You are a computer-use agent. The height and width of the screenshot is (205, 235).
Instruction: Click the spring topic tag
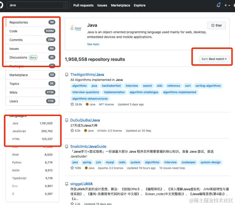(87, 162)
